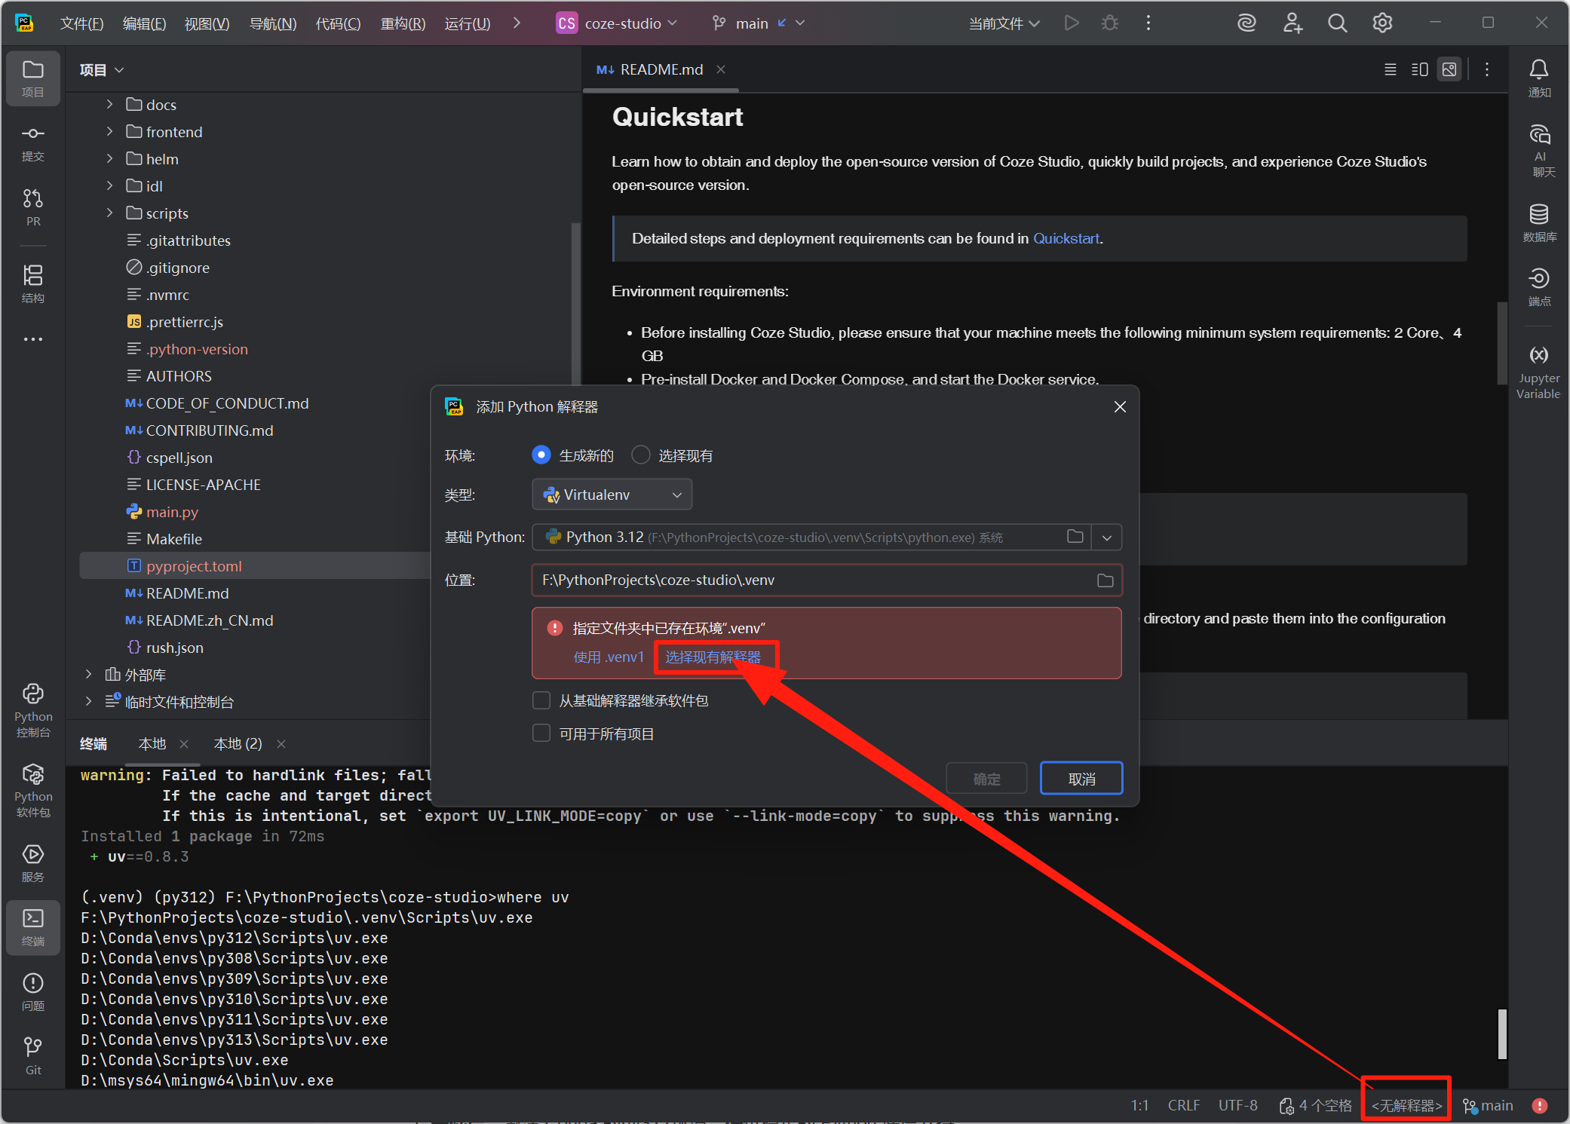Expand 外部库 node
This screenshot has width=1570, height=1124.
(89, 674)
